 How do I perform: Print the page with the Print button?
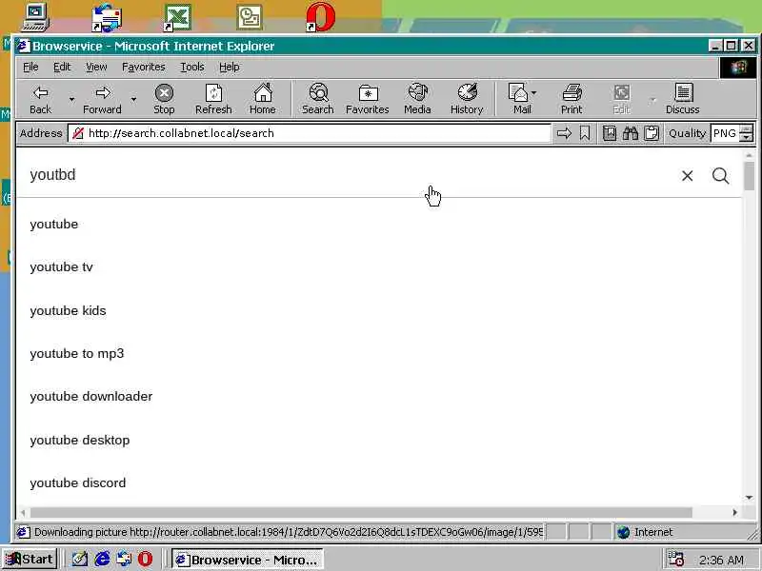click(571, 100)
